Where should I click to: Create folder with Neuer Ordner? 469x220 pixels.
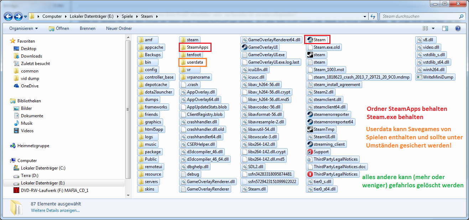[119, 28]
